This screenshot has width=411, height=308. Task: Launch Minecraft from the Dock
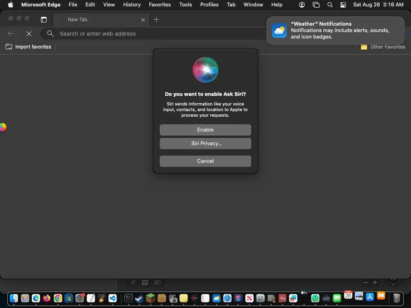[151, 298]
